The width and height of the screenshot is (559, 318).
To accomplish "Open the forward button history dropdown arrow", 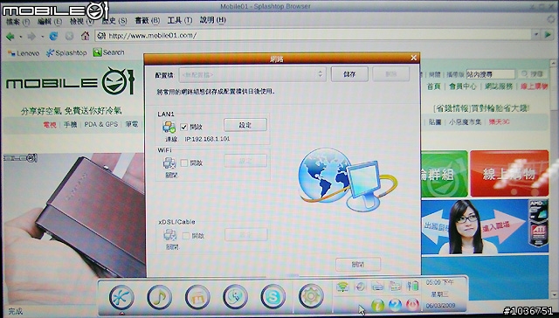I will [42, 37].
